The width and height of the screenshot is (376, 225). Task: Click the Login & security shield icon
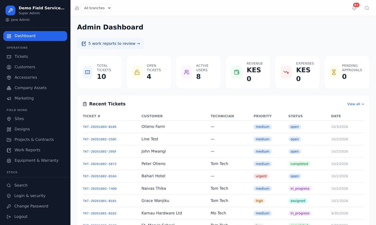pyautogui.click(x=9, y=196)
